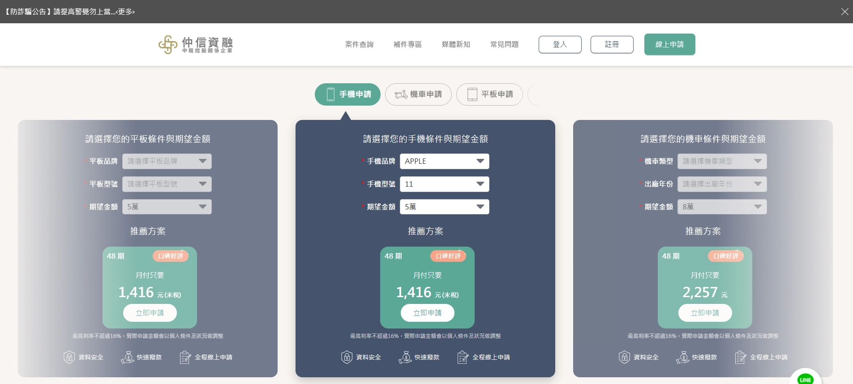Click the 口碑好評 badge on scooter card
Viewport: 853px width, 384px height.
point(726,256)
